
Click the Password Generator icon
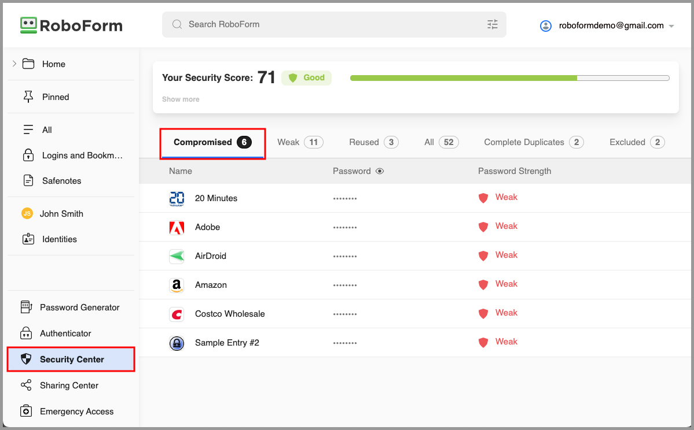pyautogui.click(x=26, y=307)
